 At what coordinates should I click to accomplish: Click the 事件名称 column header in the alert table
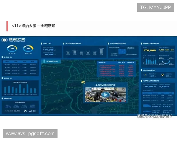pos(102,63)
